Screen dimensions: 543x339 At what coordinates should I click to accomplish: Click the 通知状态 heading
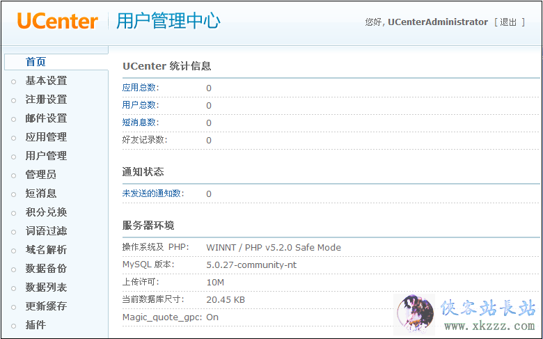(x=143, y=171)
